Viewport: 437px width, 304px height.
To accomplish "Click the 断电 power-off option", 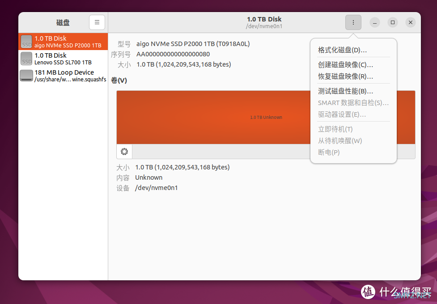I will (x=328, y=152).
